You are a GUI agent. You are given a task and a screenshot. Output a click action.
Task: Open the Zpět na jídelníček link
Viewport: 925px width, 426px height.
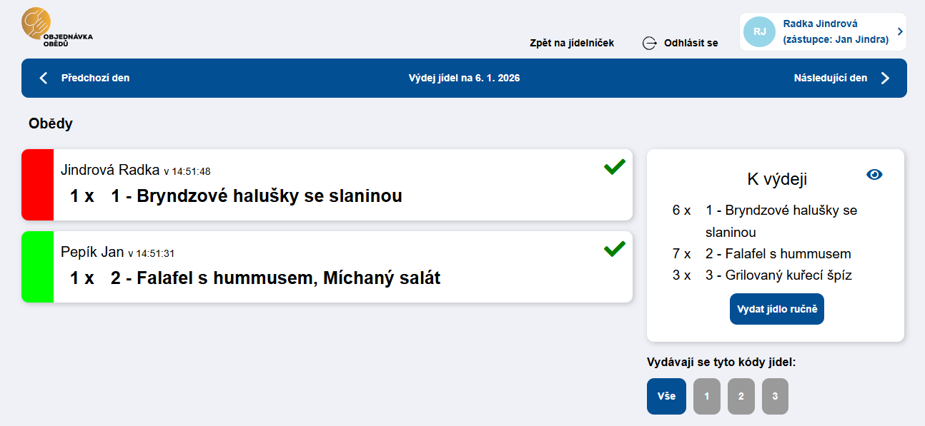tap(571, 43)
